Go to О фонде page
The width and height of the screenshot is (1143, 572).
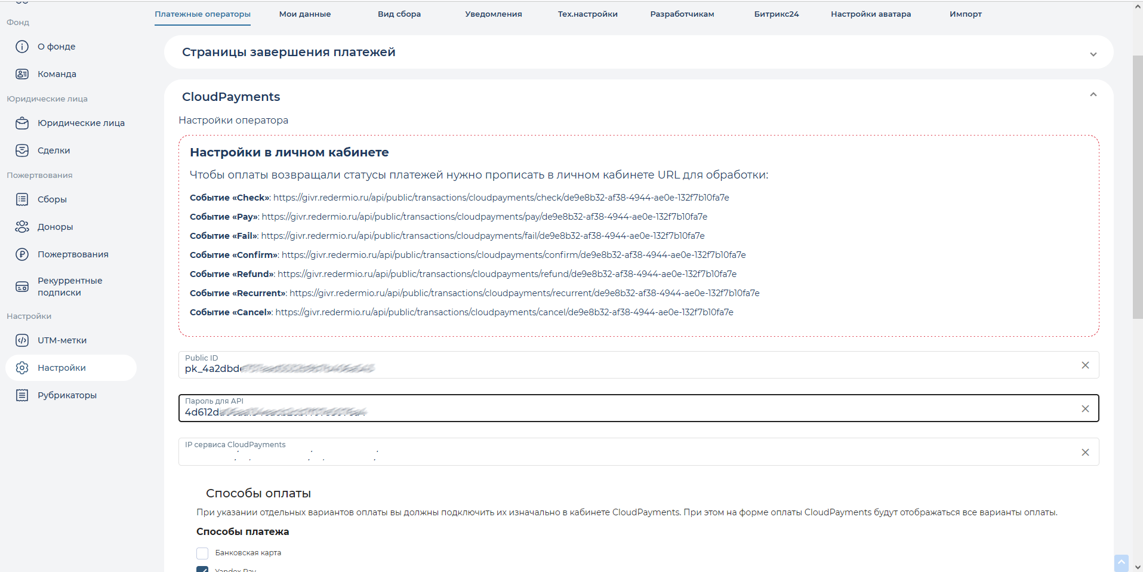[57, 47]
